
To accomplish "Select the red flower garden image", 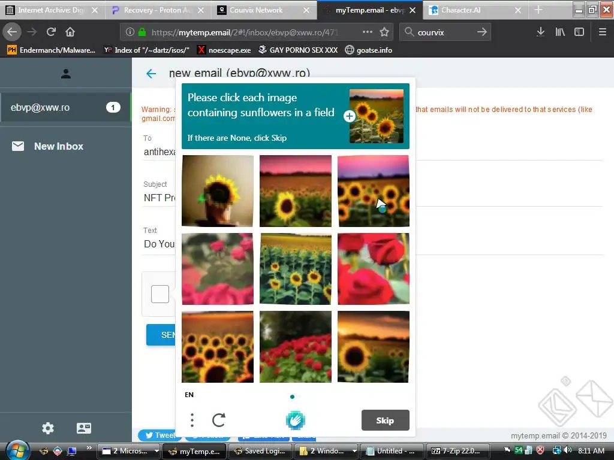I will [296, 347].
